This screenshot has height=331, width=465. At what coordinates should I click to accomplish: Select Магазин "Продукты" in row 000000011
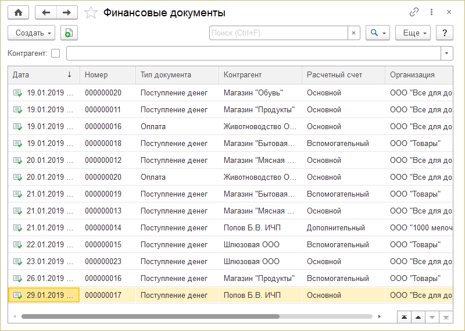coord(259,110)
